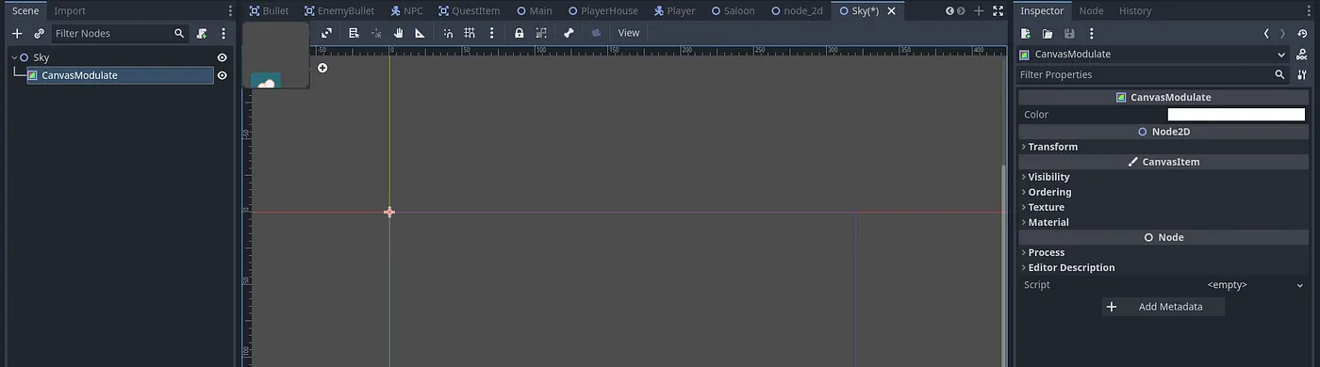Viewport: 1320px width, 367px height.
Task: Select the Pan mode hand tool
Action: tap(398, 33)
